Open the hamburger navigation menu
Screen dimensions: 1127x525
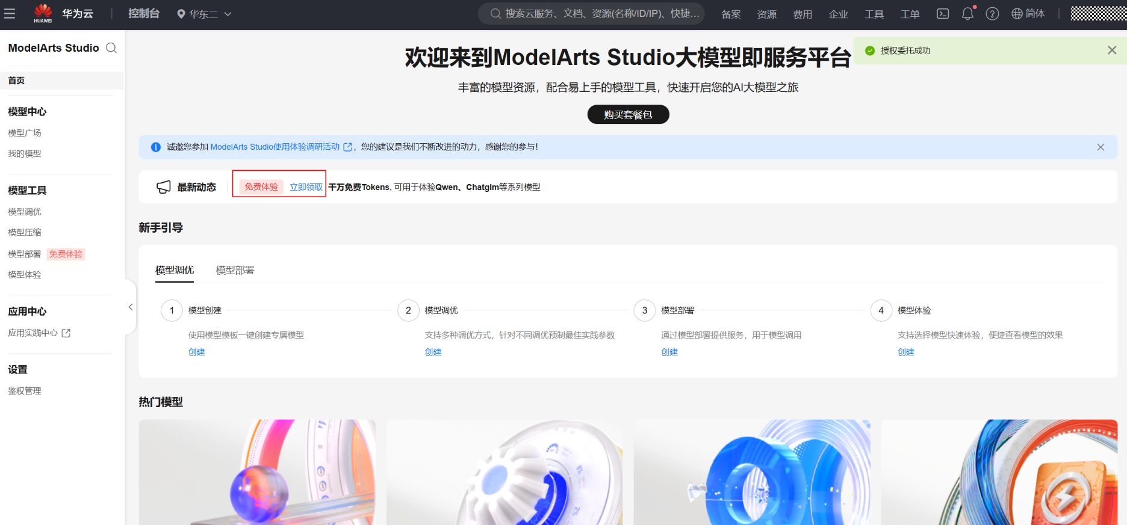(10, 14)
